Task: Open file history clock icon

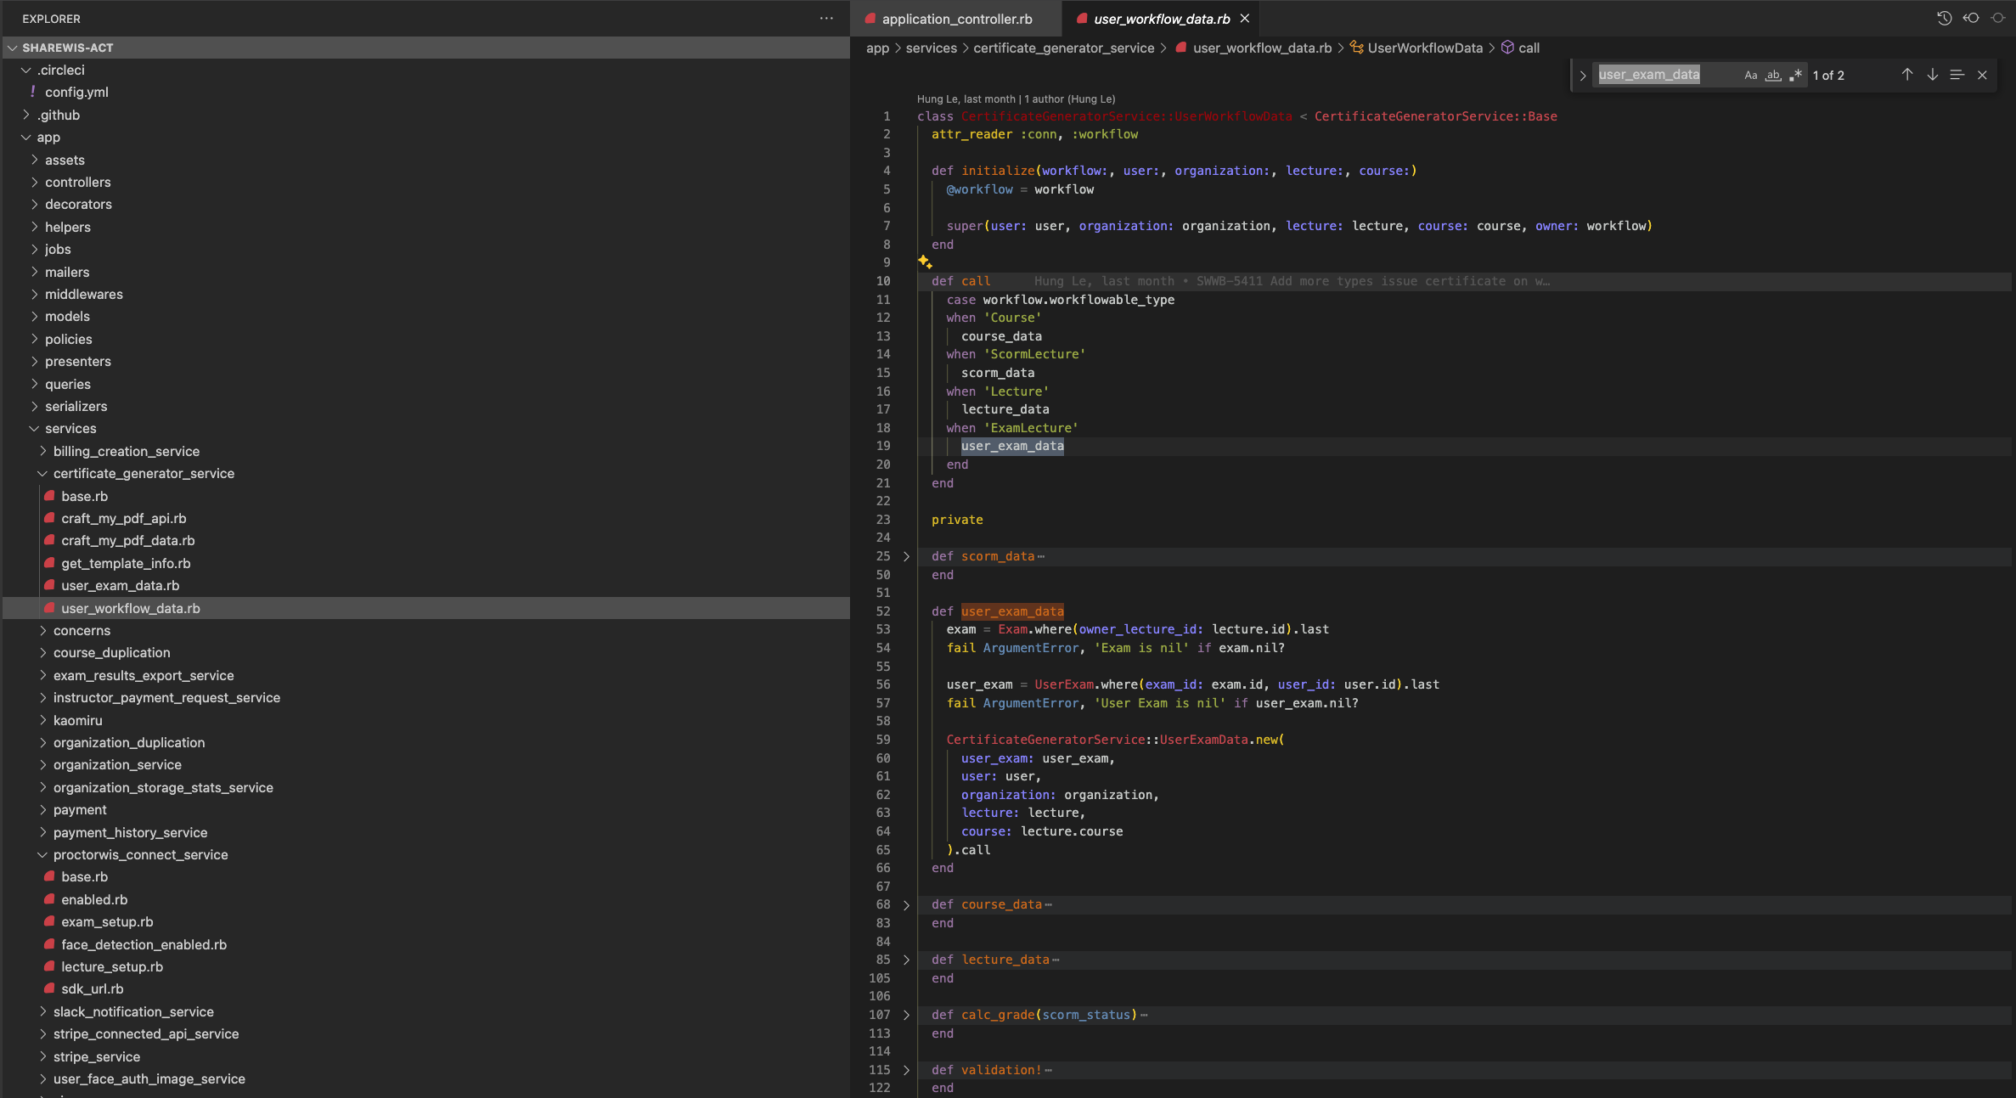Action: 1944,18
